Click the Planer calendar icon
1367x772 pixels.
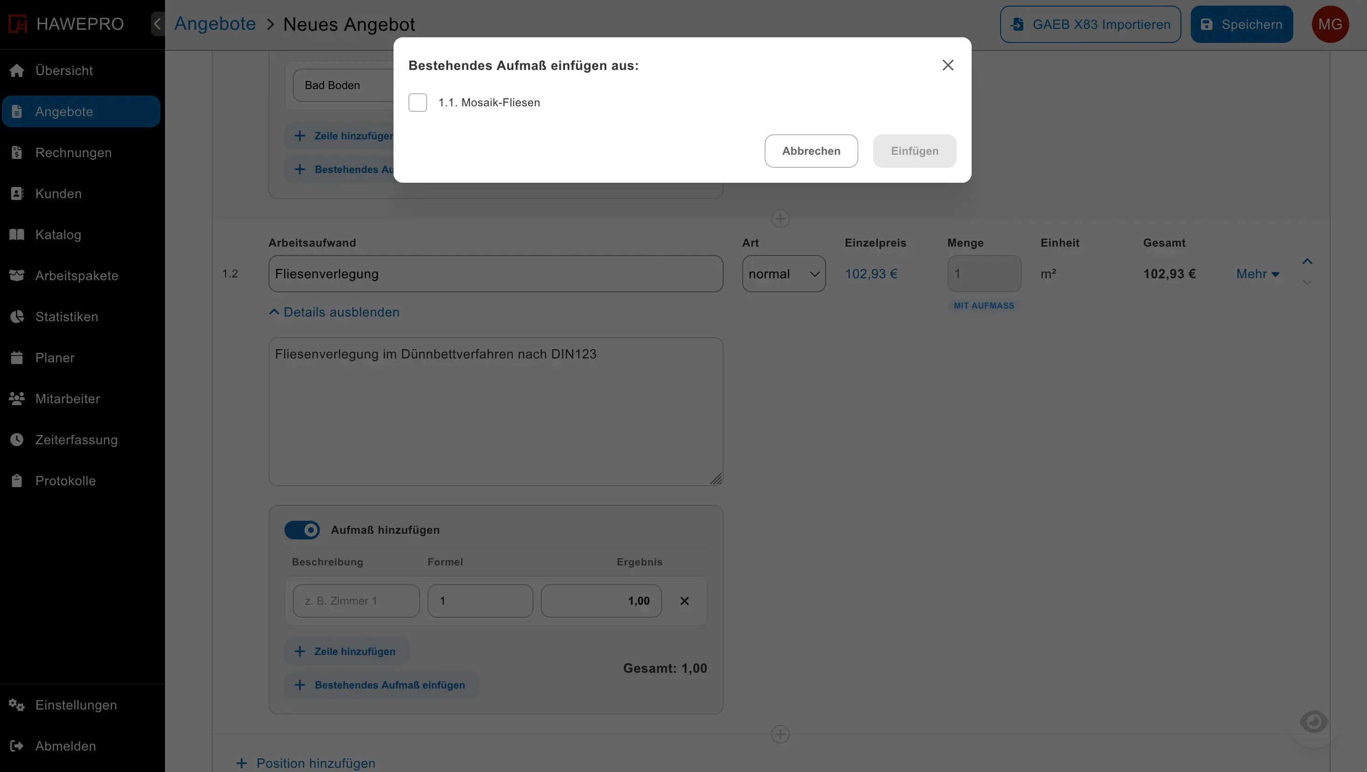click(x=16, y=357)
